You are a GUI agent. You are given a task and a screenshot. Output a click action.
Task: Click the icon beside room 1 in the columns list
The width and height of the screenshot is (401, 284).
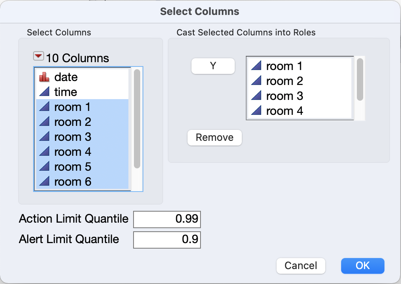point(44,107)
